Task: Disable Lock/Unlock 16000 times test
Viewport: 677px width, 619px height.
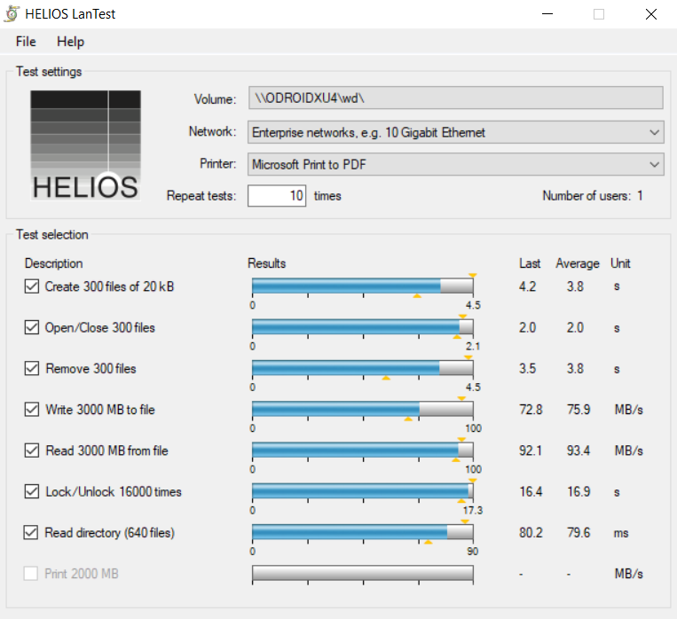Action: tap(32, 491)
